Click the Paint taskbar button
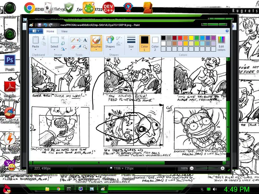This screenshot has width=259, height=194. tap(103, 189)
